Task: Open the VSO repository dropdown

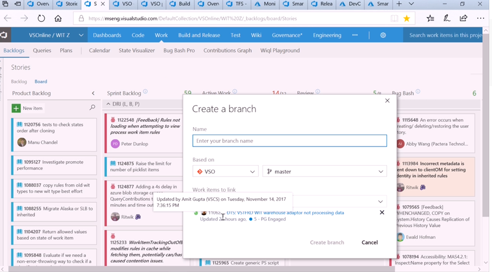Action: (225, 171)
